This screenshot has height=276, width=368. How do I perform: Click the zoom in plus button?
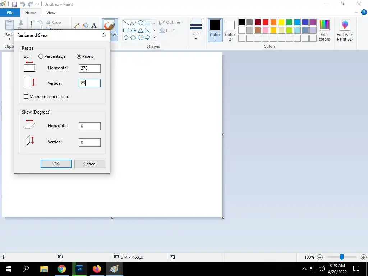click(364, 257)
